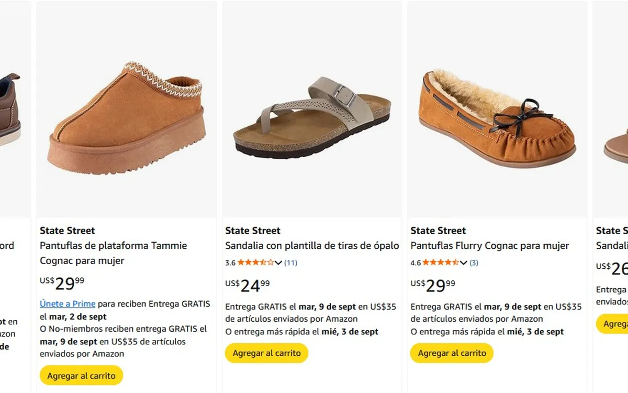
Task: Add Tammie platform slippers to cart
Action: click(x=81, y=376)
